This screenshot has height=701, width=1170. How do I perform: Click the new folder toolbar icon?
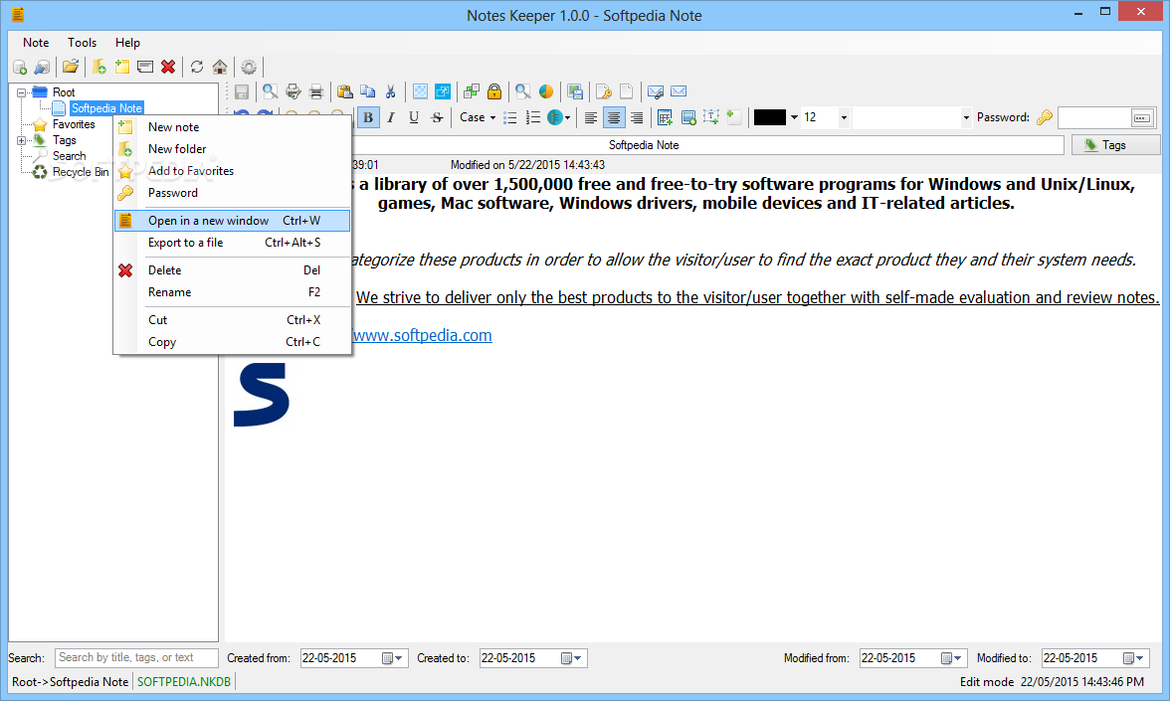pyautogui.click(x=99, y=68)
